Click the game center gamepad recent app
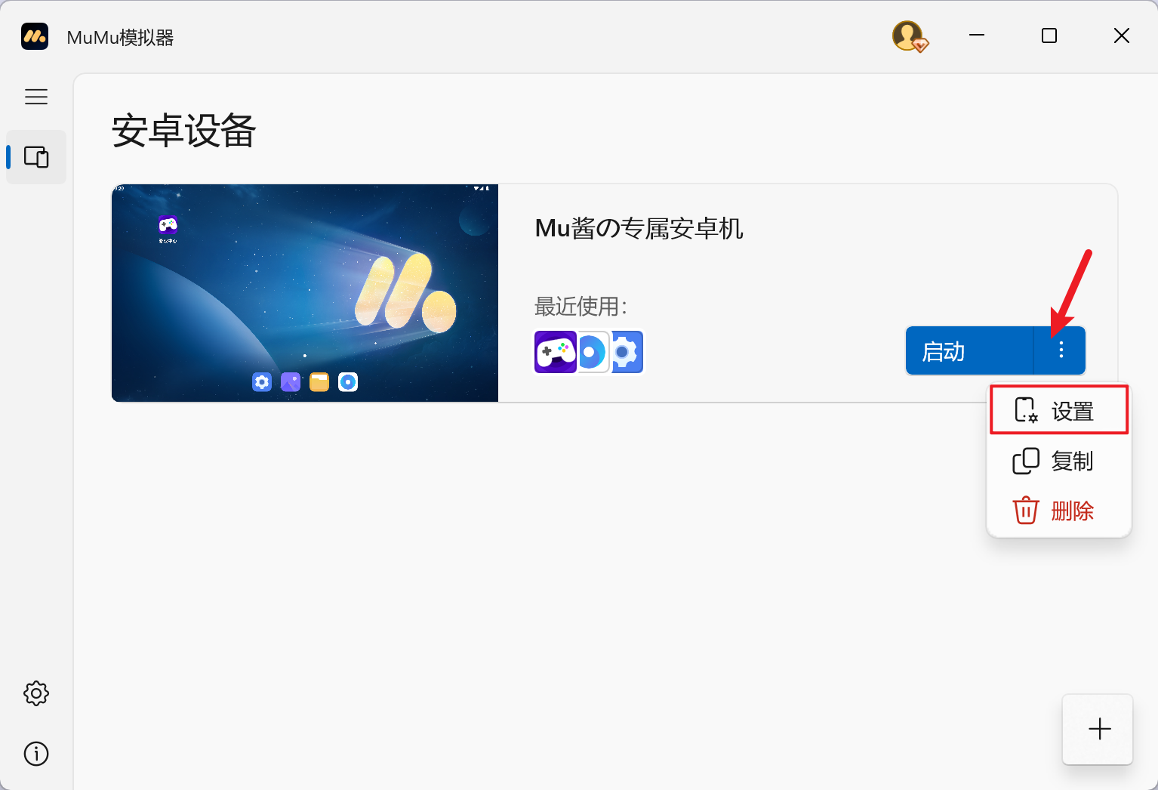This screenshot has width=1158, height=790. [x=555, y=352]
